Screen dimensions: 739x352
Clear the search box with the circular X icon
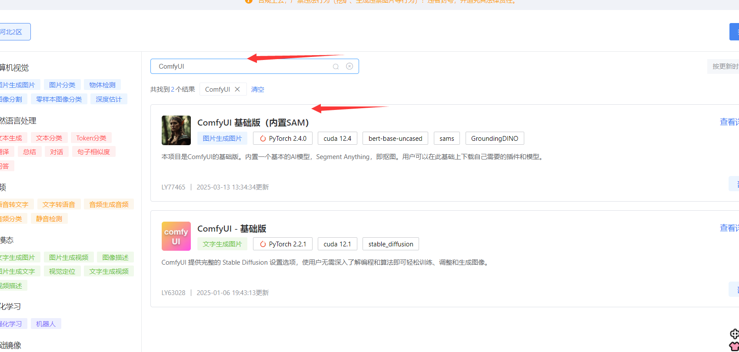point(350,66)
